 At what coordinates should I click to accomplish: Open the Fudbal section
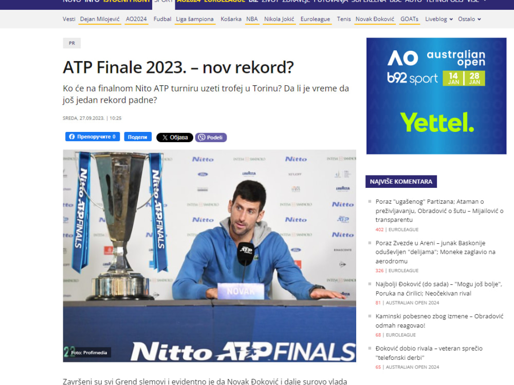(162, 19)
